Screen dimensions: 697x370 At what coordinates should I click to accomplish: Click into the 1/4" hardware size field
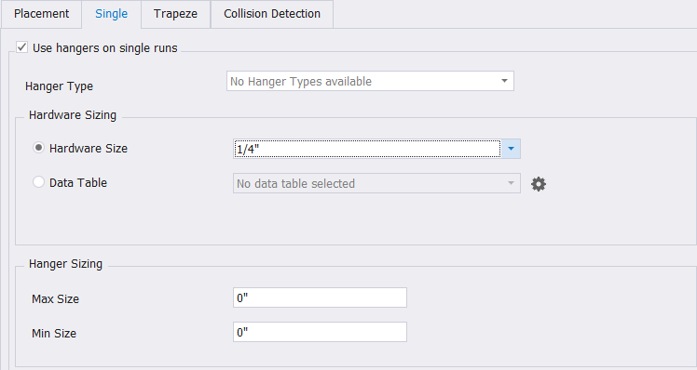pyautogui.click(x=367, y=149)
